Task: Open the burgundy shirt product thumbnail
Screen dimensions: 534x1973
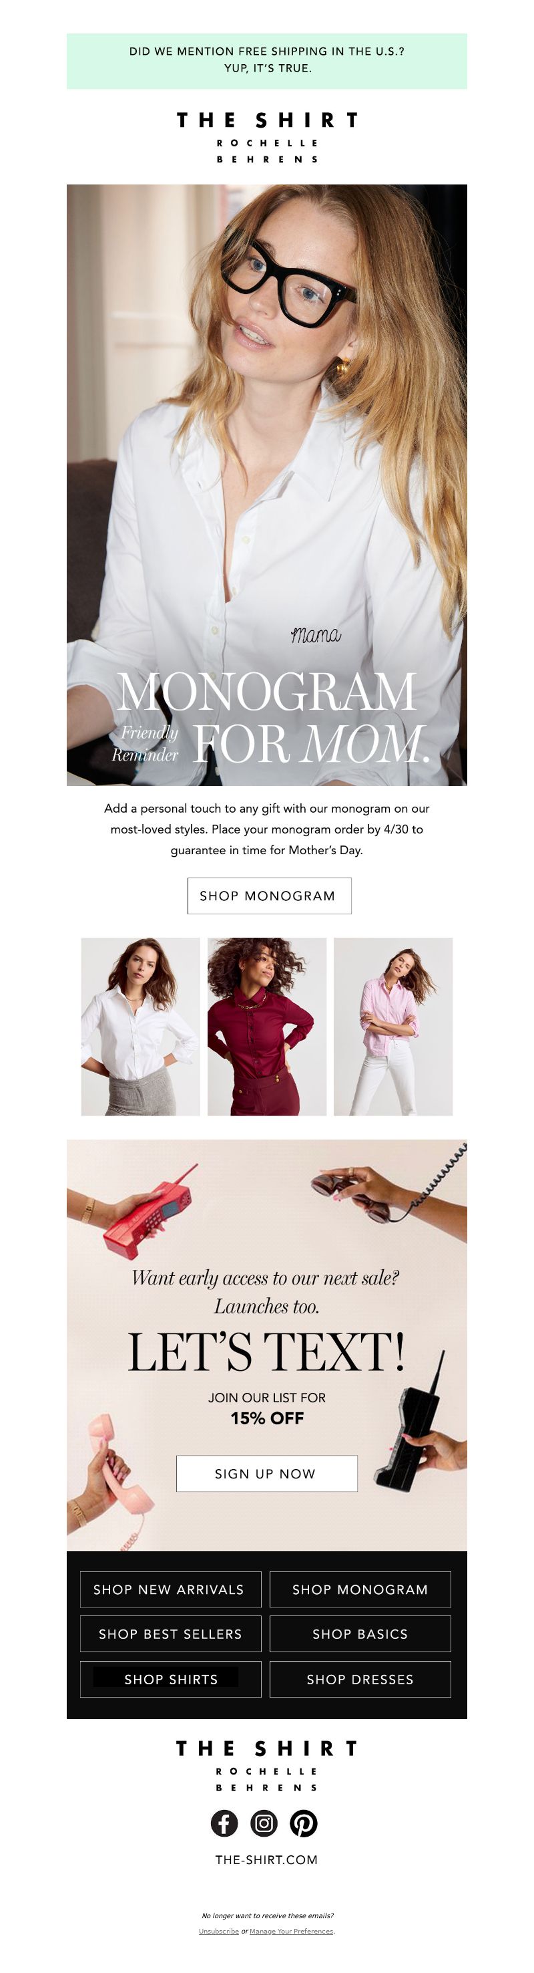Action: [267, 1027]
